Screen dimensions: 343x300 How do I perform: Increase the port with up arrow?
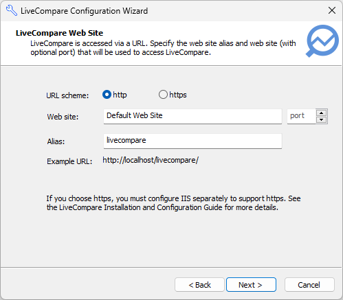click(x=322, y=113)
